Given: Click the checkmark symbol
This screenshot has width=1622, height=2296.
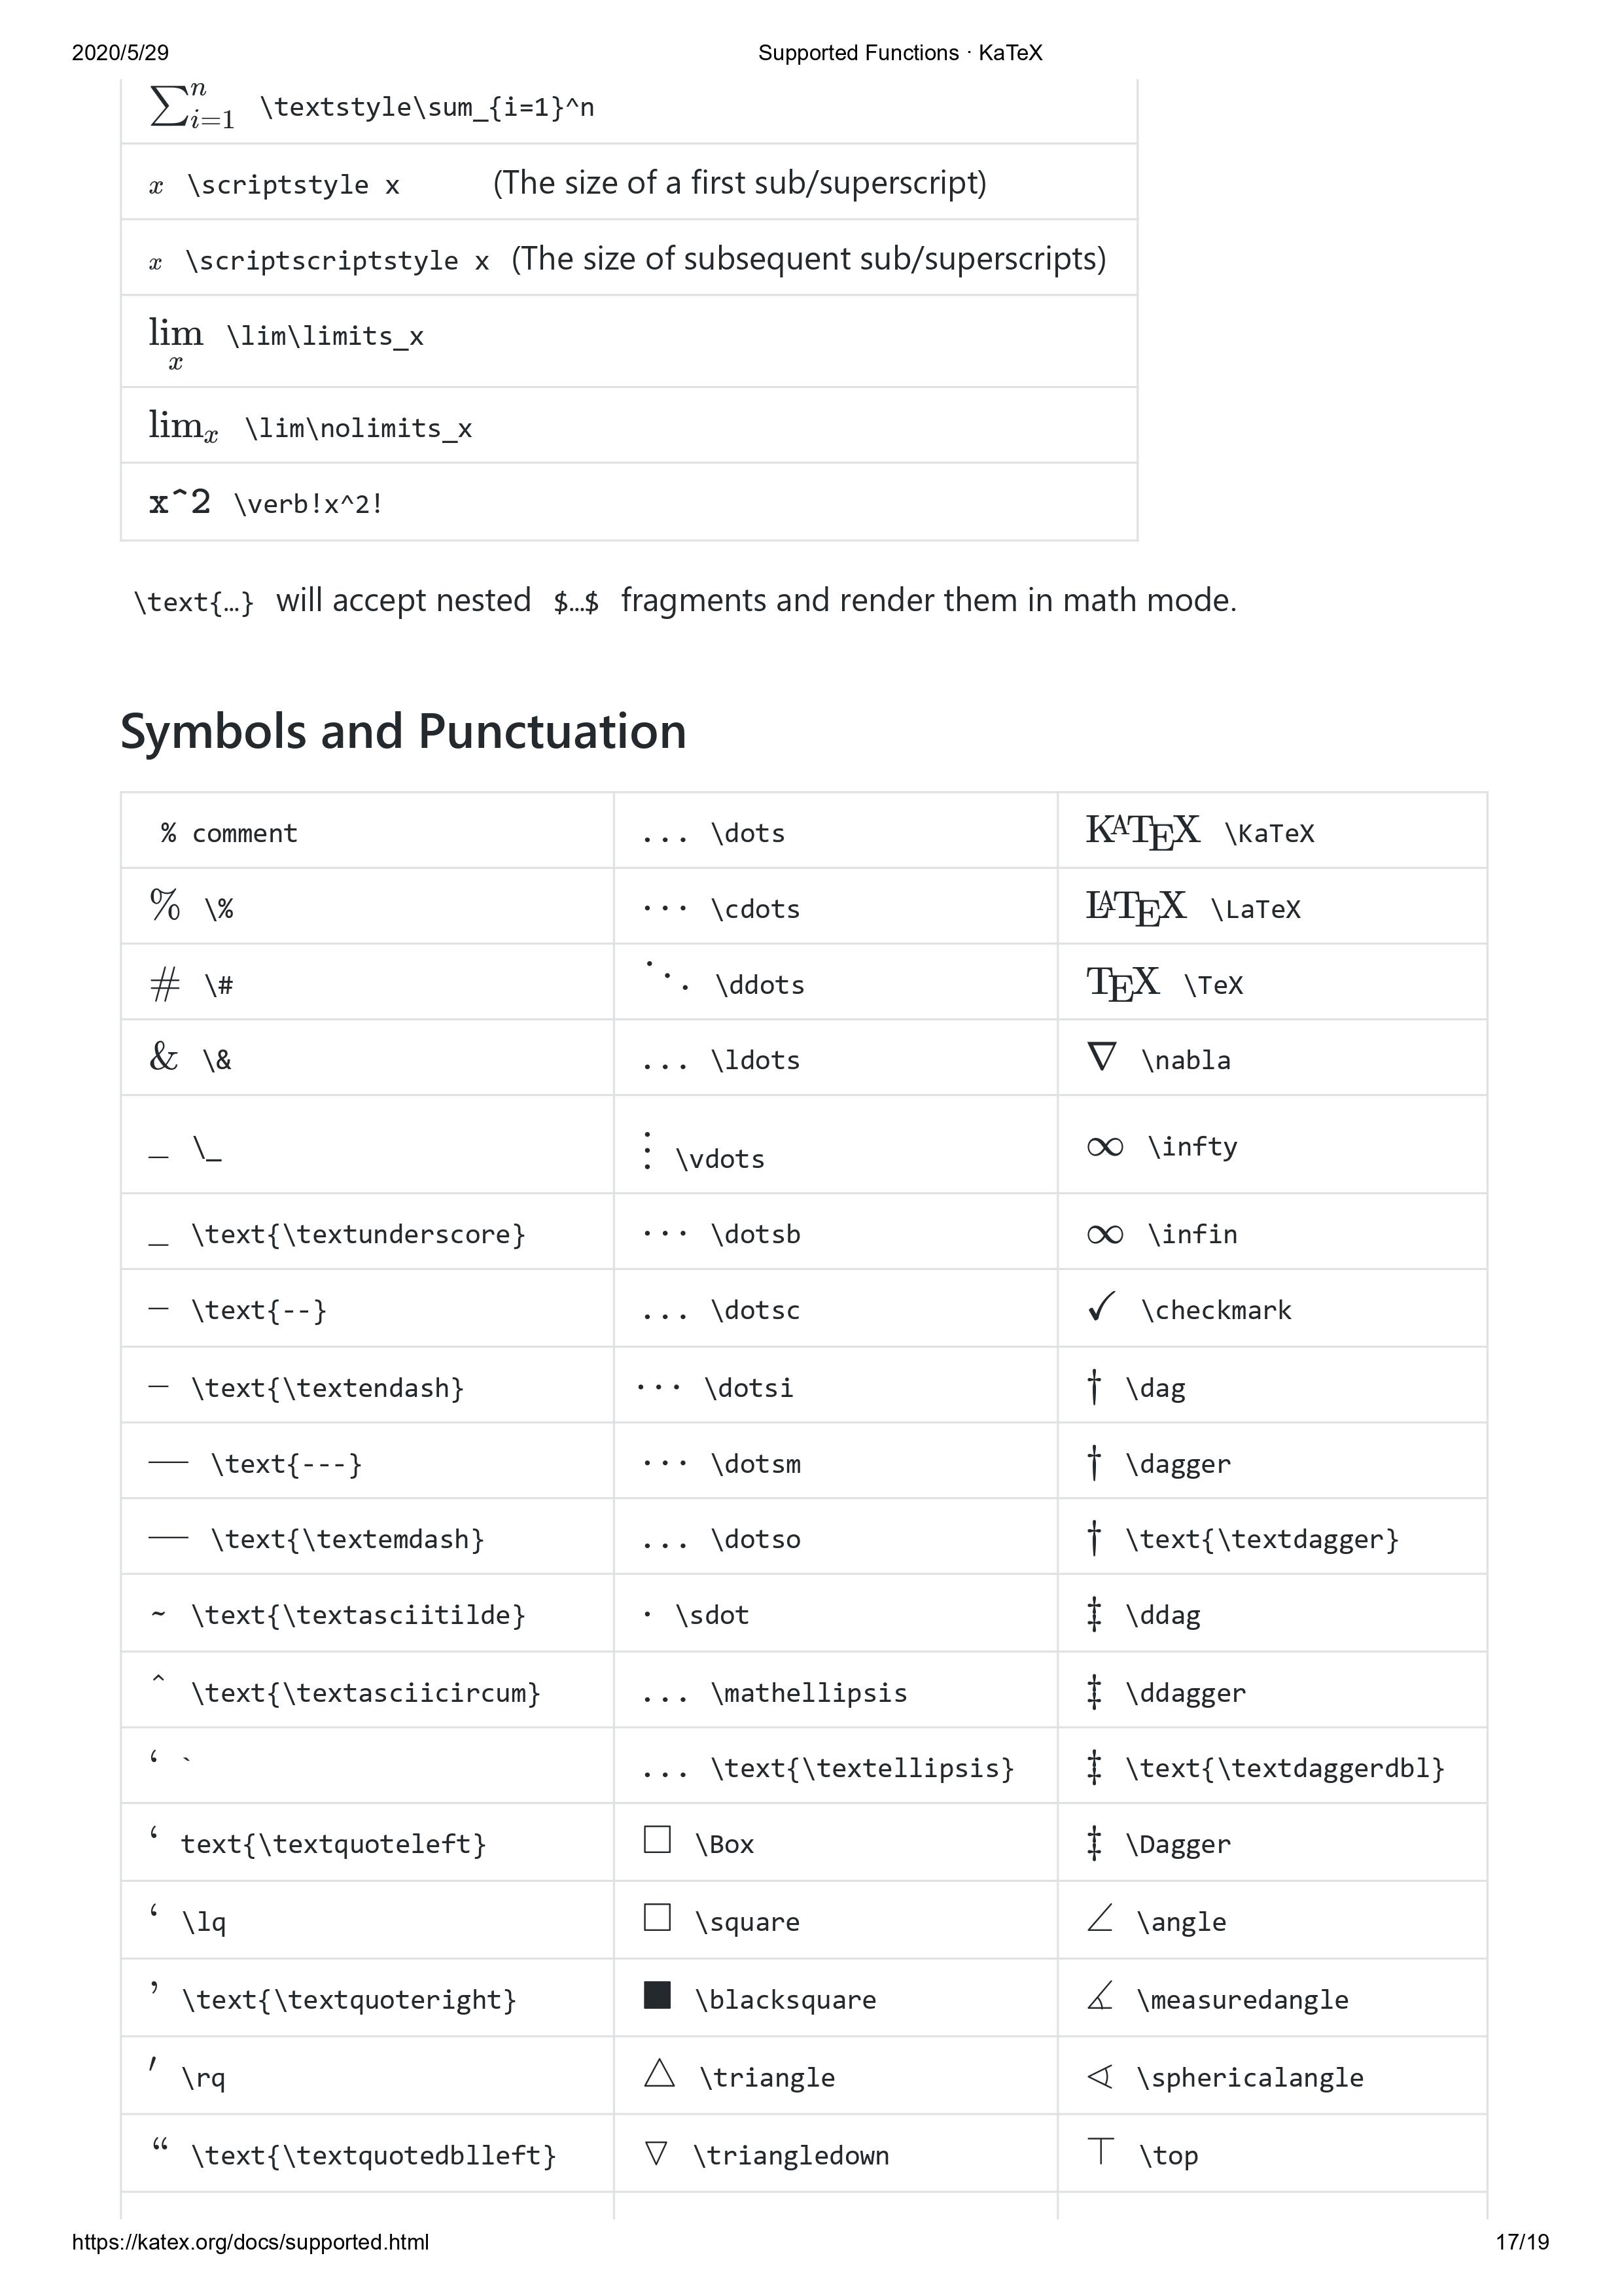Looking at the screenshot, I should click(1101, 1307).
